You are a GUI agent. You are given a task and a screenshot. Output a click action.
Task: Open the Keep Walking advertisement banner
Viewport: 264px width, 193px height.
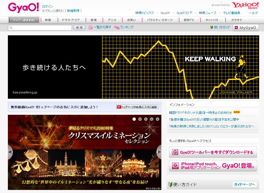(x=133, y=67)
